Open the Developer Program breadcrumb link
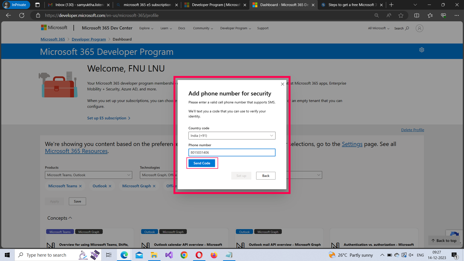 tap(89, 39)
